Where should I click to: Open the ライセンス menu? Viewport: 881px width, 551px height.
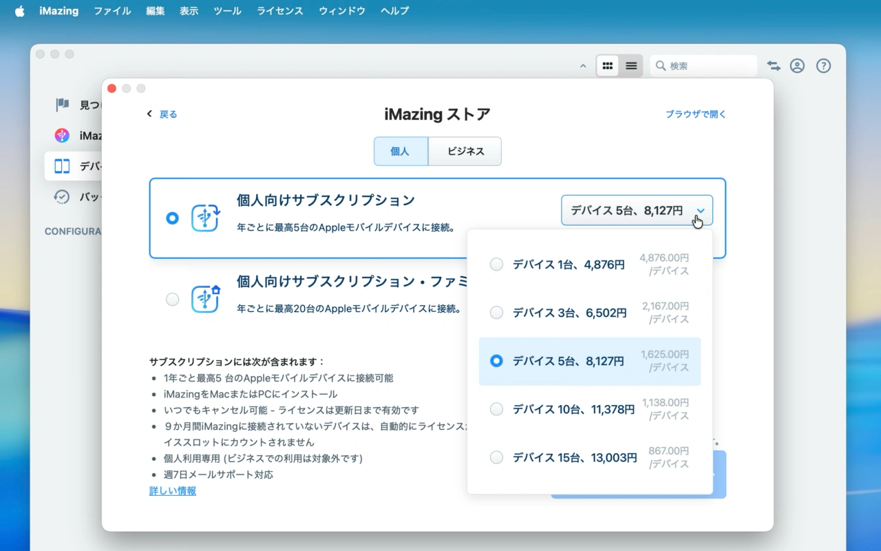point(280,11)
